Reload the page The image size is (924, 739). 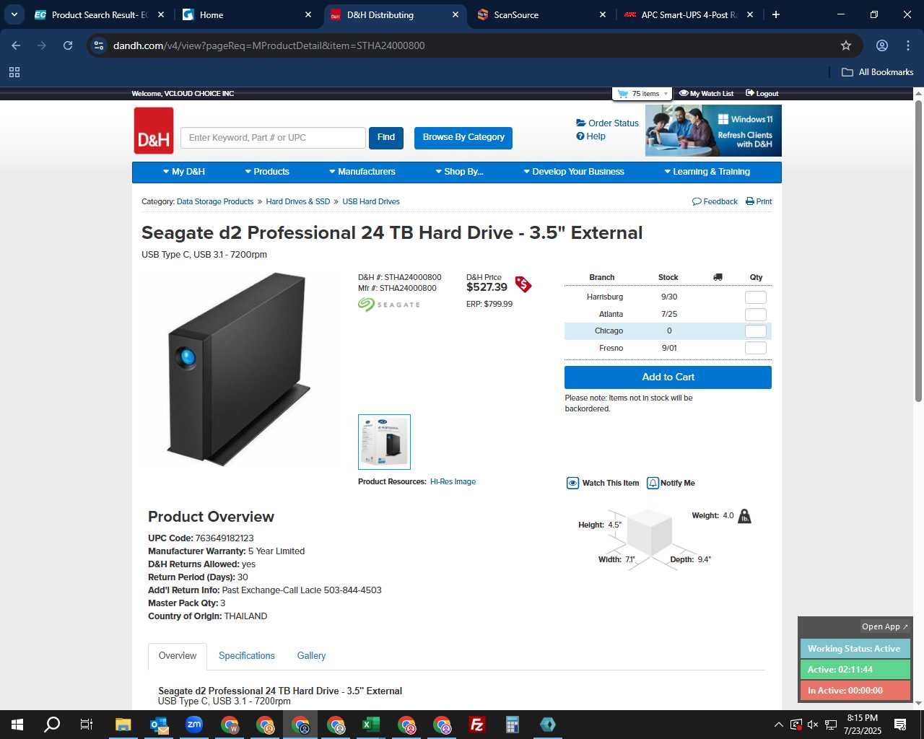click(x=68, y=45)
